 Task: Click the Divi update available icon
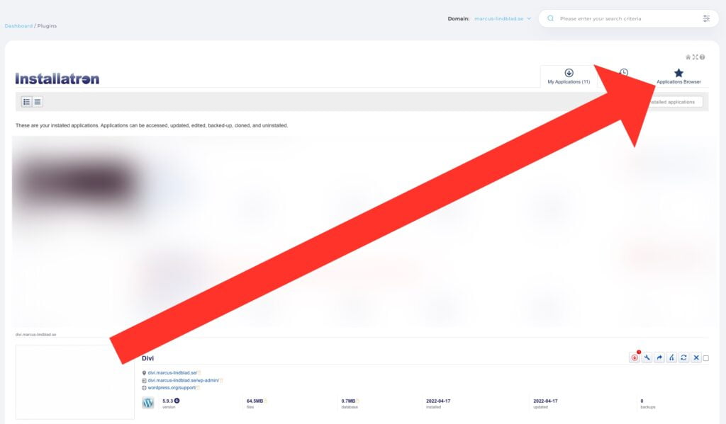click(635, 357)
